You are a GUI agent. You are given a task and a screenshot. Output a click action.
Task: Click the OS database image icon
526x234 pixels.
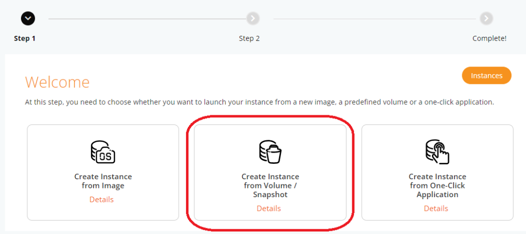click(103, 152)
